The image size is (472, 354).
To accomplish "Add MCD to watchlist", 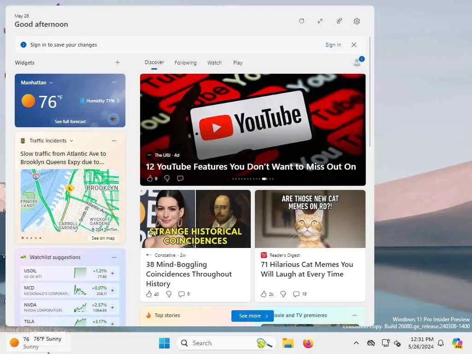I will 112,290.
